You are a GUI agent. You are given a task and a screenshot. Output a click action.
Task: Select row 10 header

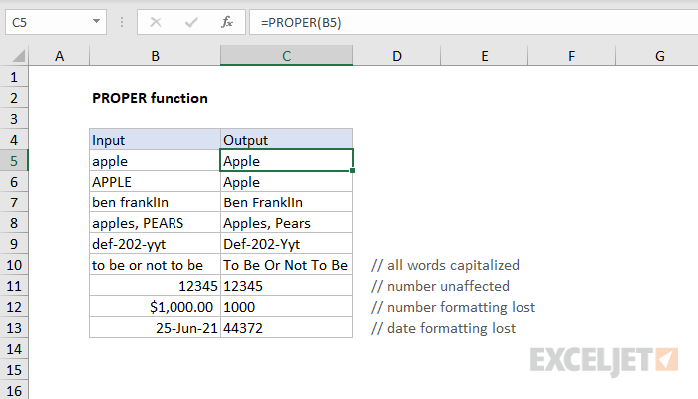(15, 265)
